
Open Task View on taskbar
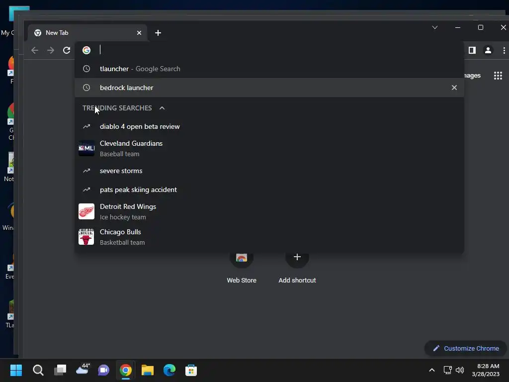(60, 370)
